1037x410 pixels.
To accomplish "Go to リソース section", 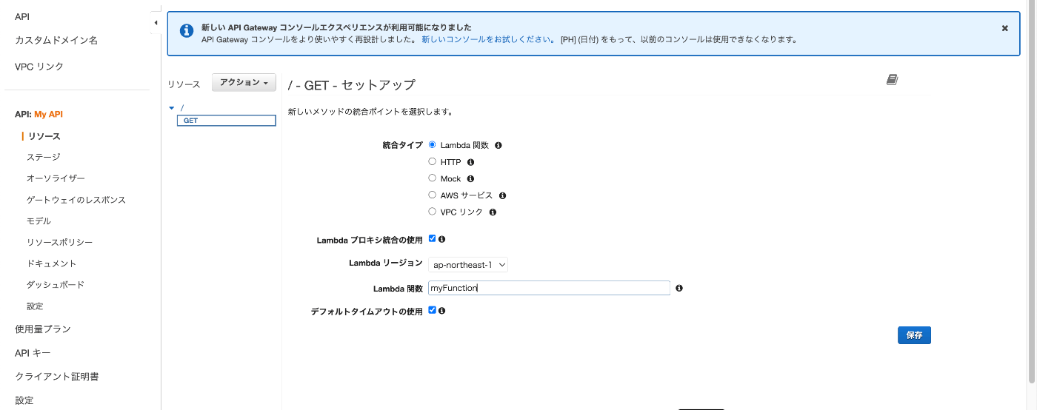I will tap(44, 136).
